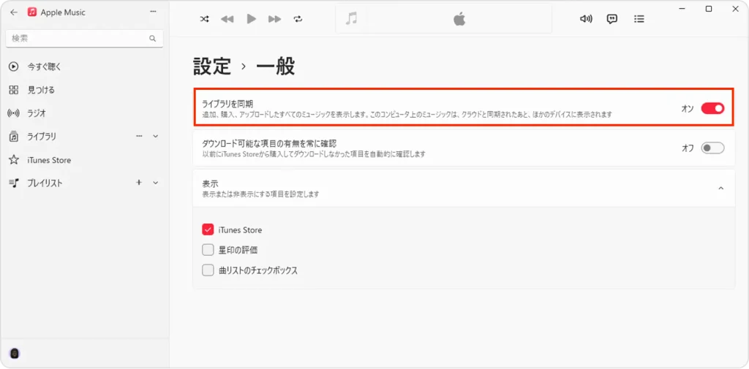Toggle shuffle playback

tap(204, 19)
